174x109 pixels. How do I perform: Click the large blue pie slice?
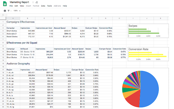coord(150,89)
